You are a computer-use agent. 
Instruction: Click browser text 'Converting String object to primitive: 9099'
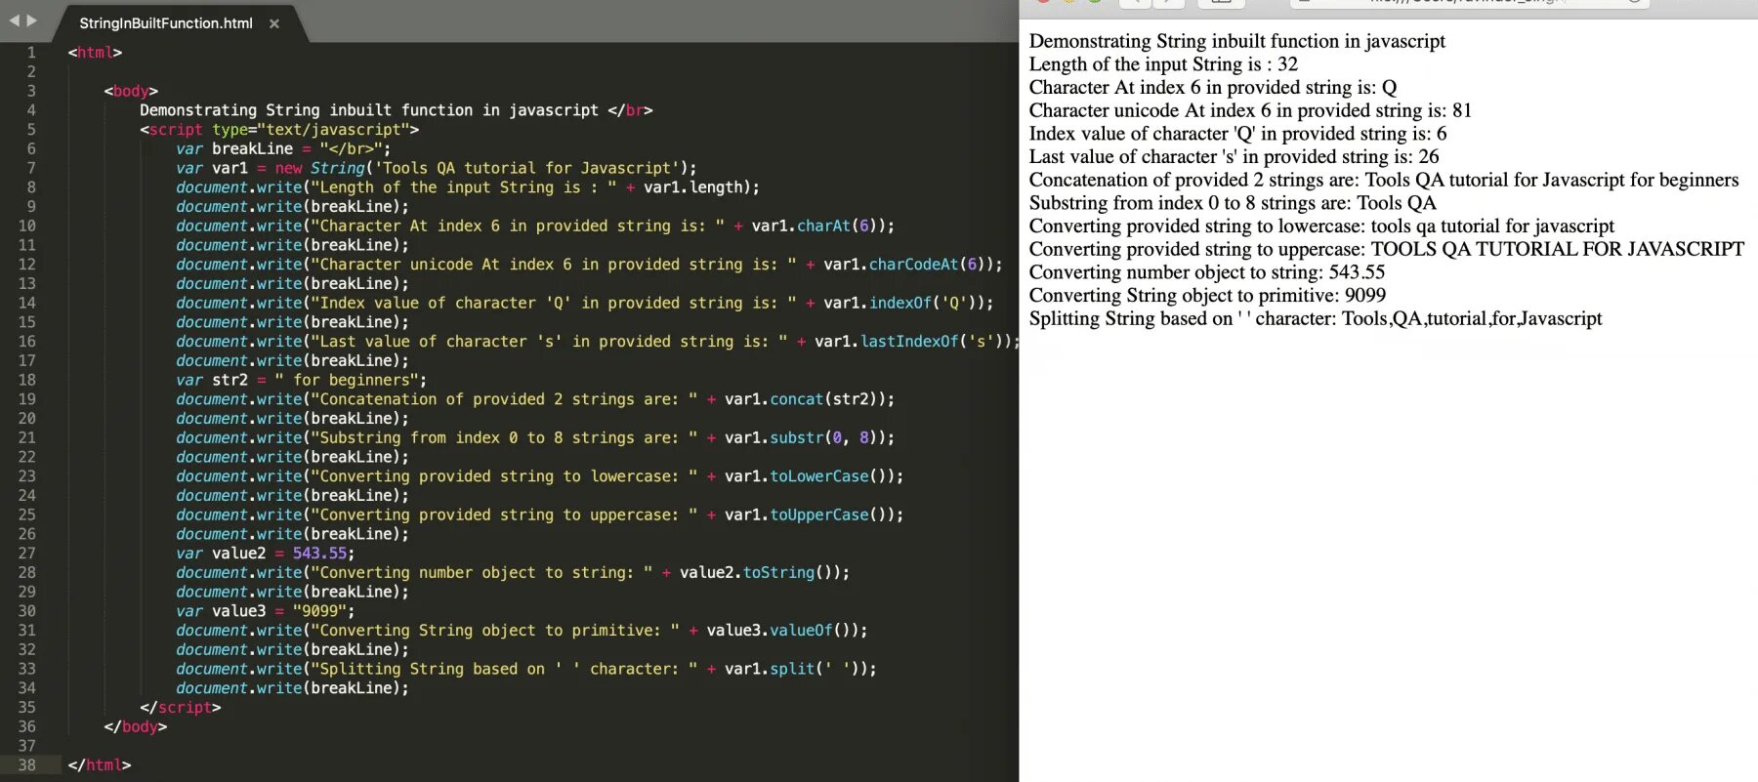pos(1208,296)
